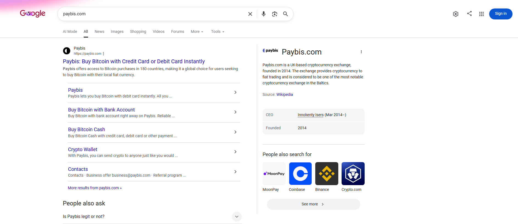
Task: Expand chevron beside Buy Bitcoin Cash
Action: (235, 132)
